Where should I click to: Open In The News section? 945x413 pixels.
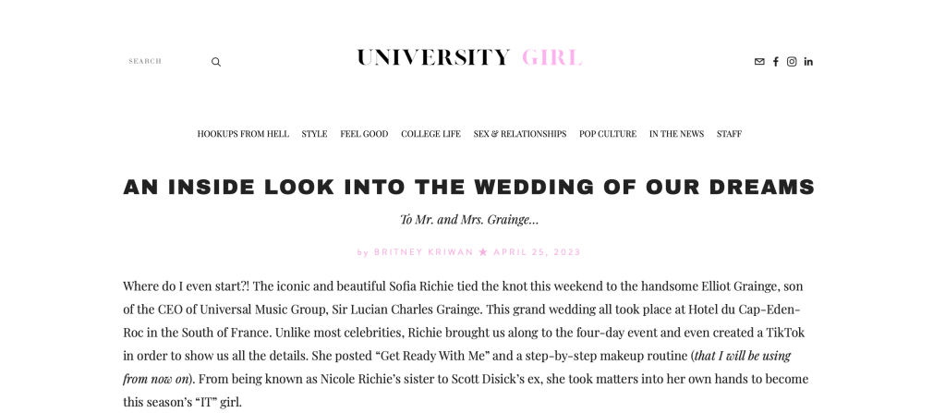coord(676,134)
